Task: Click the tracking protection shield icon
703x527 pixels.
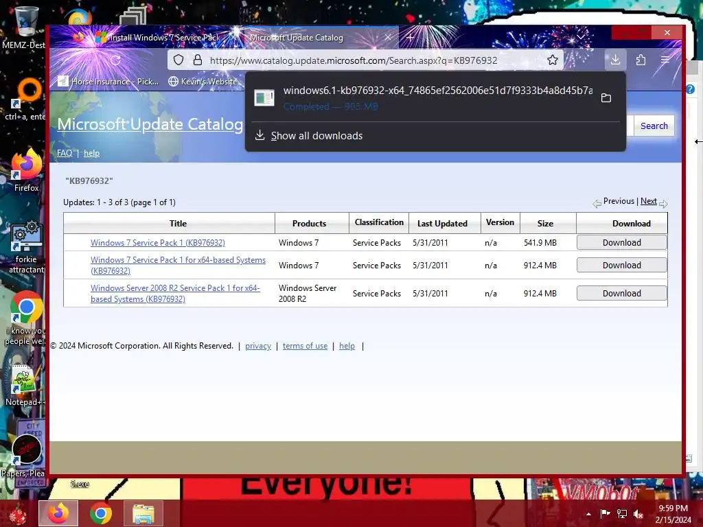Action: [x=178, y=60]
